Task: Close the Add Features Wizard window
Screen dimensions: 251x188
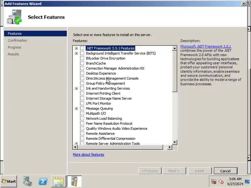Action: (244, 3)
